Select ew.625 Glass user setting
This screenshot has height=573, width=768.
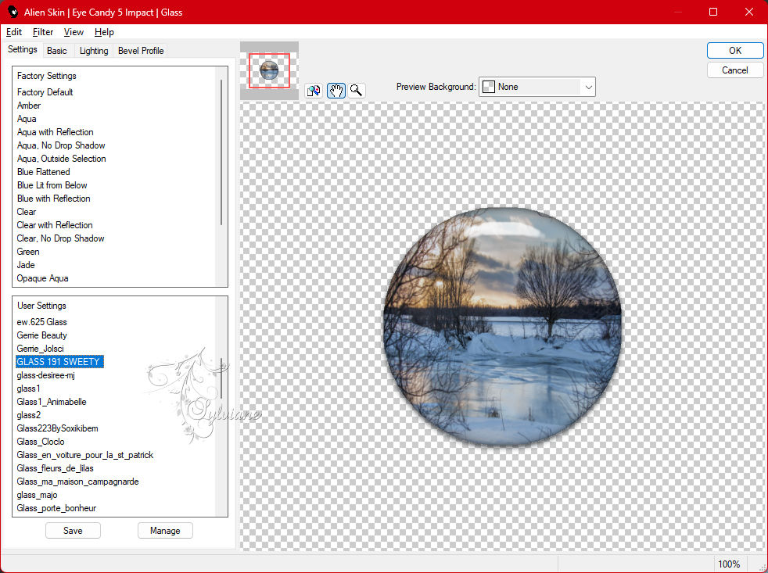(x=41, y=322)
